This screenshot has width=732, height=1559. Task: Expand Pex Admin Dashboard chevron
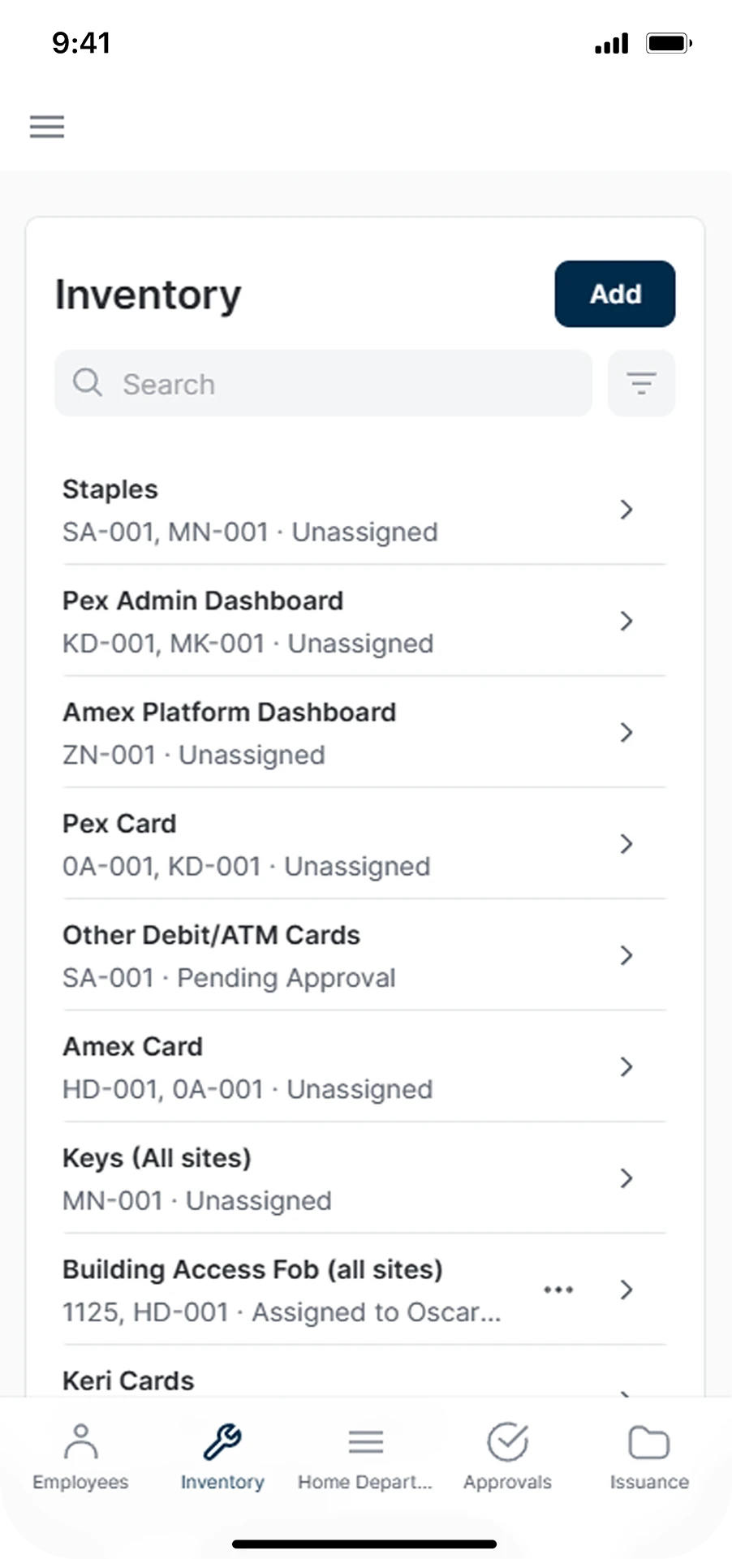pyautogui.click(x=626, y=621)
